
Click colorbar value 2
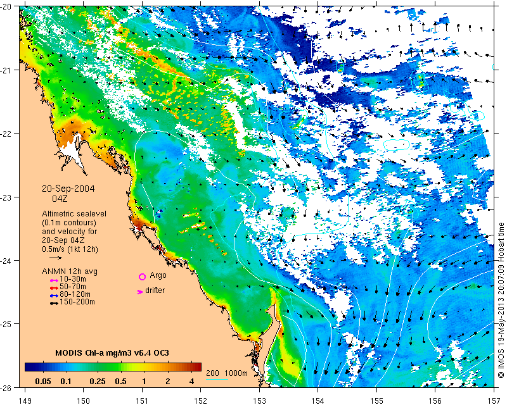pyautogui.click(x=167, y=382)
